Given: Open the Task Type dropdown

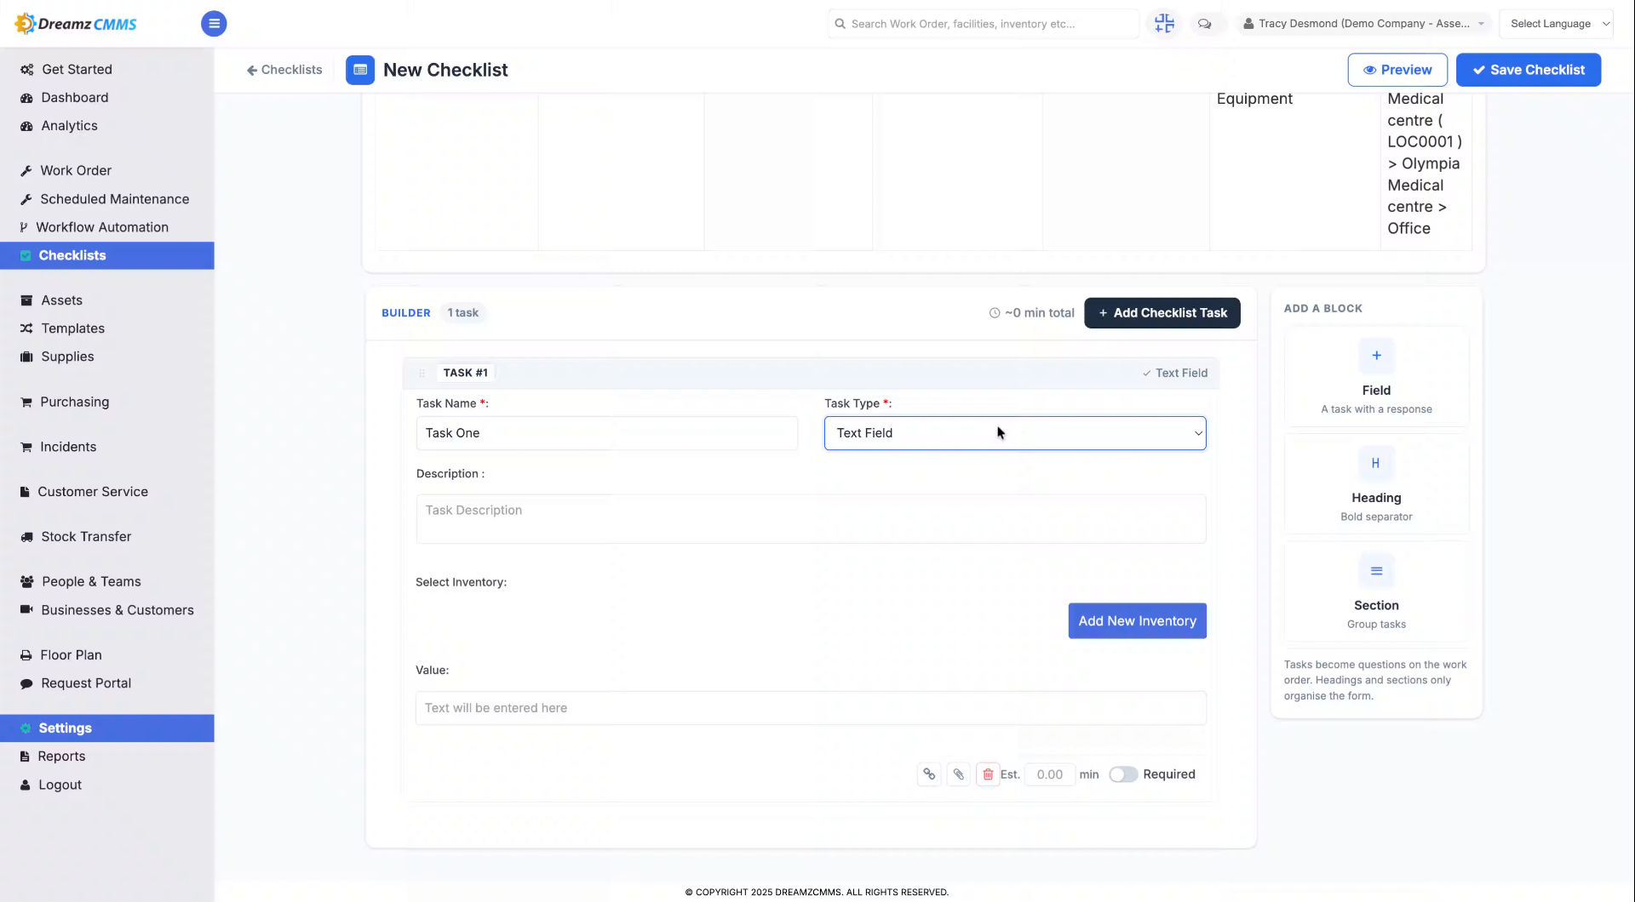Looking at the screenshot, I should point(1015,433).
